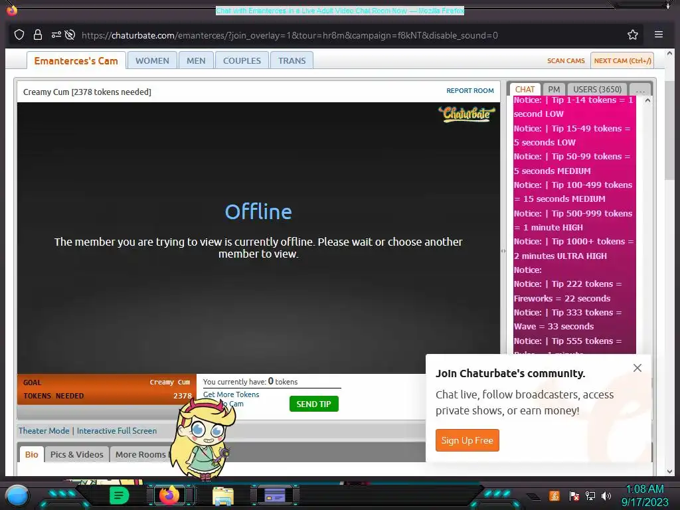
Task: Click the Sign Up Free button
Action: 467,440
